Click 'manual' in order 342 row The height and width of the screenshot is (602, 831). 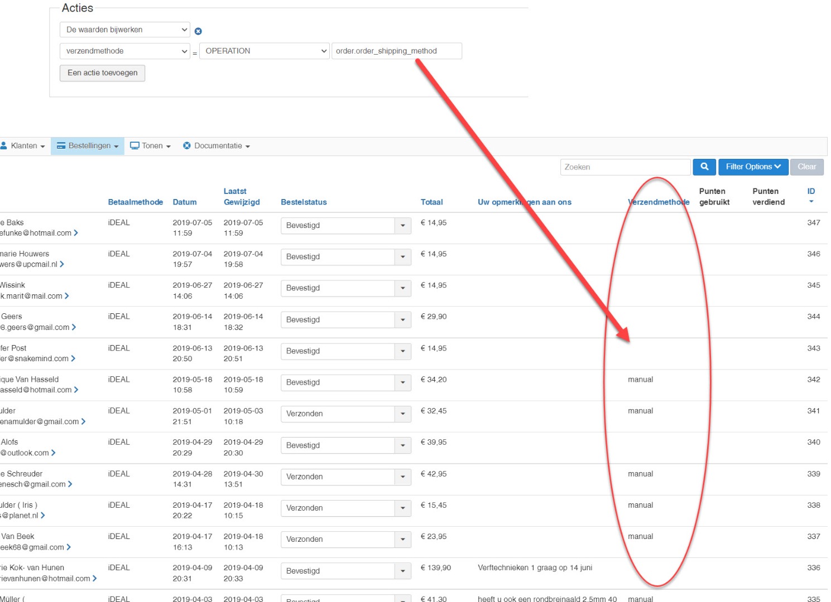tap(640, 380)
